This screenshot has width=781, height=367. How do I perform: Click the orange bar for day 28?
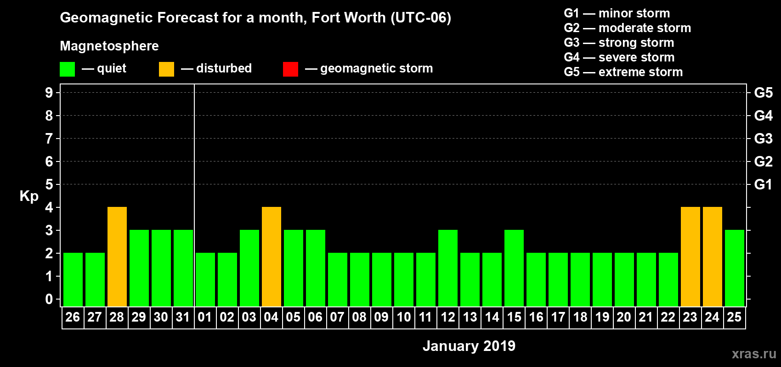point(117,257)
